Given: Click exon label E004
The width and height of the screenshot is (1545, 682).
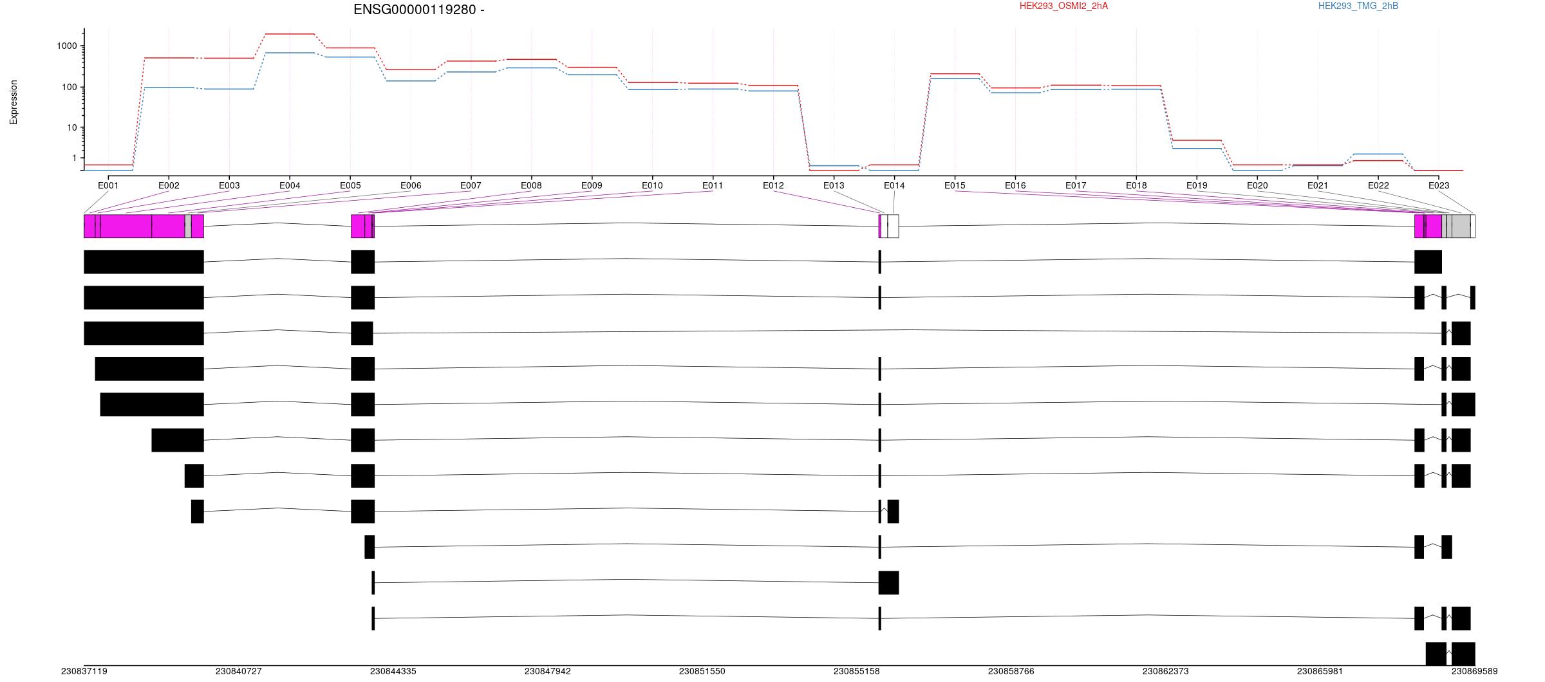Looking at the screenshot, I should coord(290,185).
